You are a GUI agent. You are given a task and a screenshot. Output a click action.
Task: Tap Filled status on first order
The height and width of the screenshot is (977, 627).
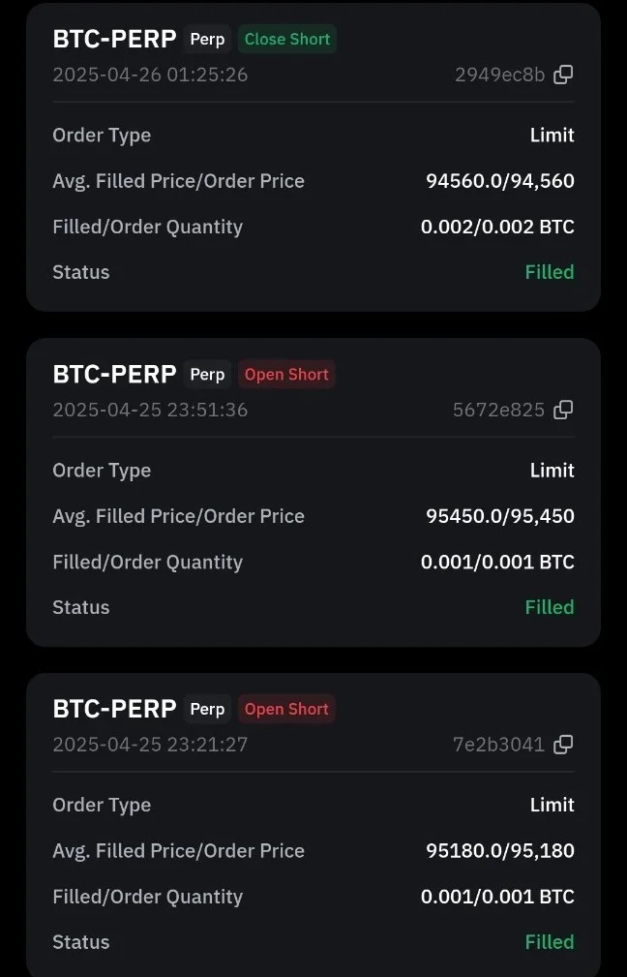(x=549, y=272)
